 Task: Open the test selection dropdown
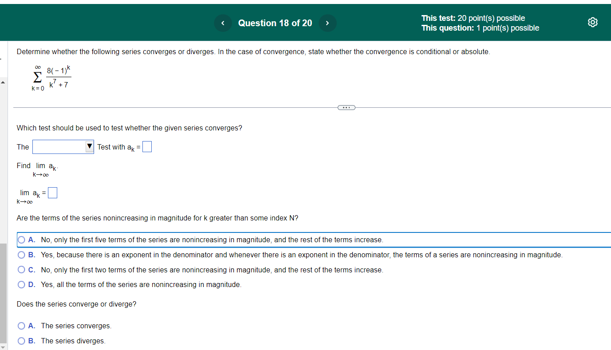point(62,146)
